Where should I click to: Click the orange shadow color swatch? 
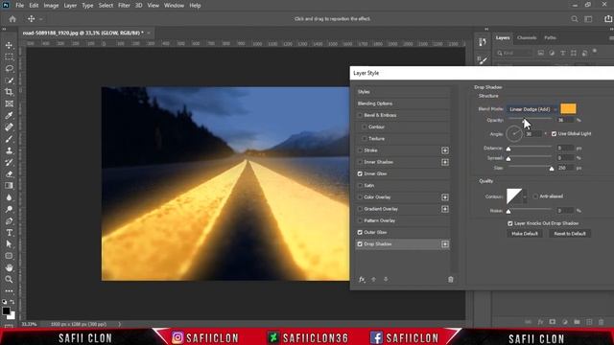point(568,108)
